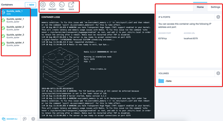Click the Redis ASCII logo in logs
Screen dimensions: 223x121
click(x=61, y=67)
